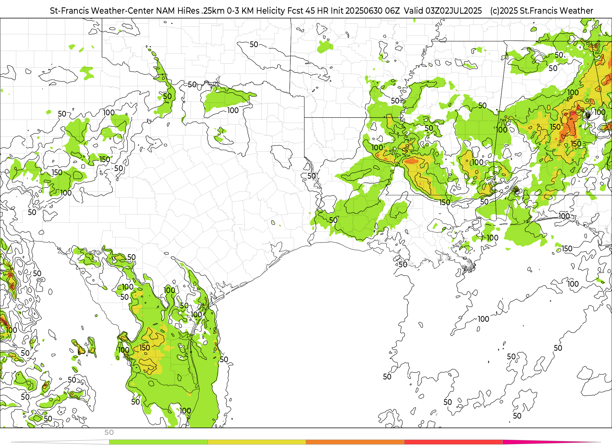
Task: Click 'St-Francis Weather-Center' in the title
Action: click(x=102, y=11)
